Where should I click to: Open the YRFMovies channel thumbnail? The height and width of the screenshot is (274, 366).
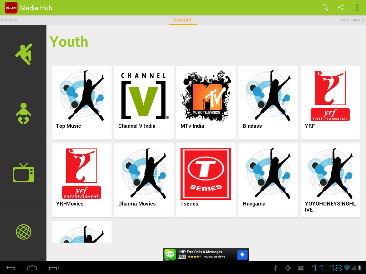81,174
